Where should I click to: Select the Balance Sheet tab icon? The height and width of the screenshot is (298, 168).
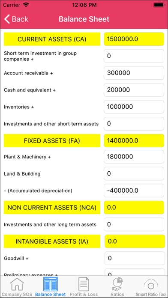coord(51,284)
